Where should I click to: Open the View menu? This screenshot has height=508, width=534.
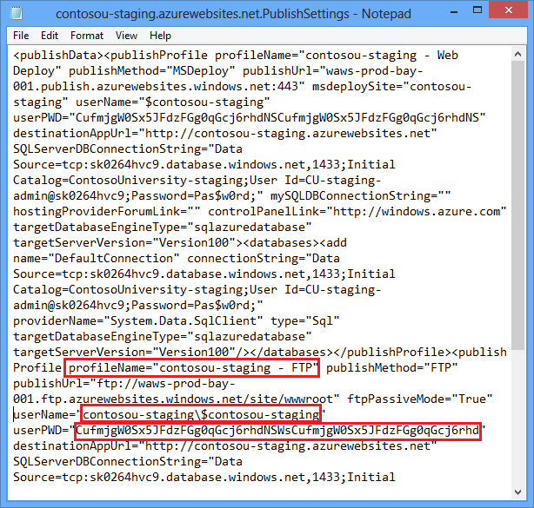pyautogui.click(x=126, y=36)
